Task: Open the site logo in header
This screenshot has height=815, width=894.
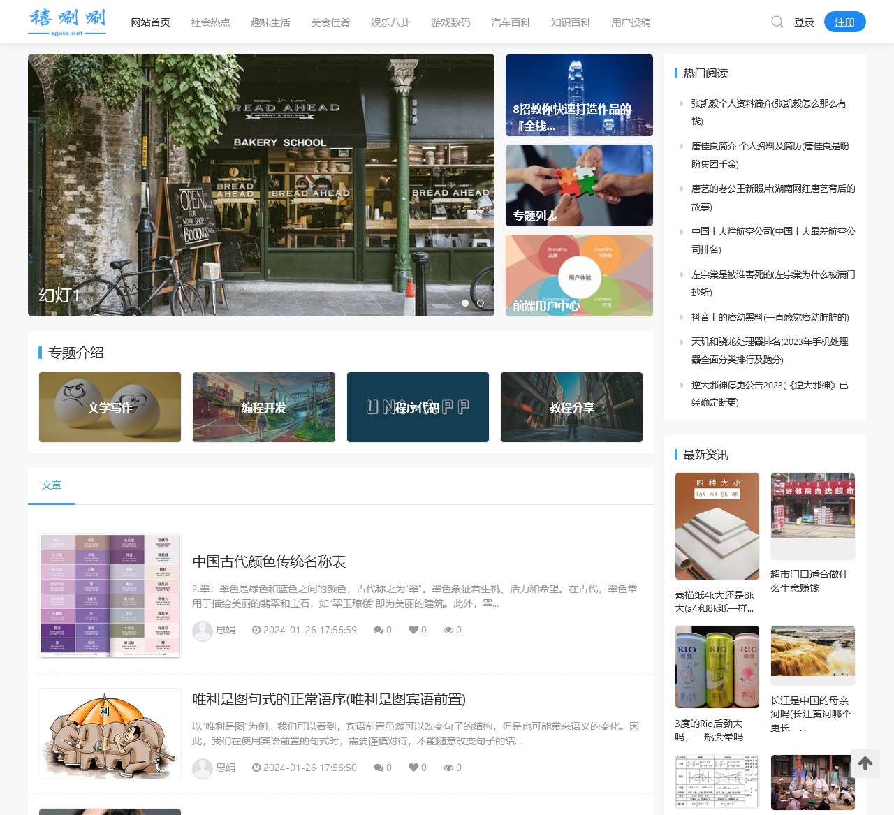Action: click(68, 22)
